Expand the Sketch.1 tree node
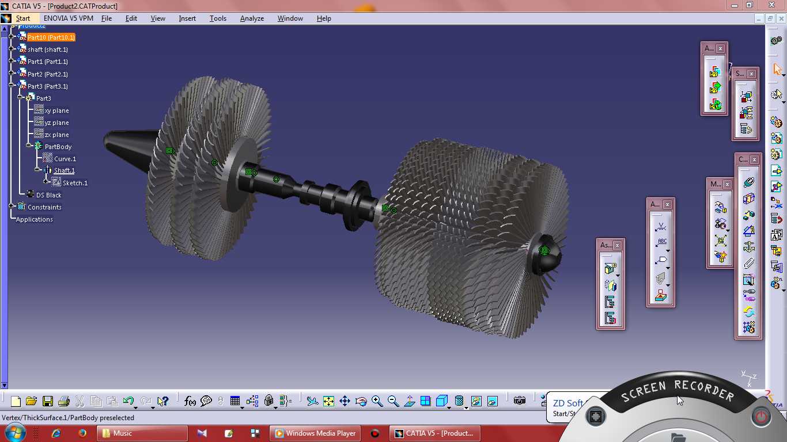 [47, 182]
